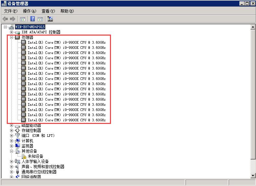Select the 其他设备 label
The image size is (256, 186).
point(29,151)
